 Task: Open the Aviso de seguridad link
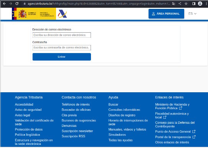[28, 110]
